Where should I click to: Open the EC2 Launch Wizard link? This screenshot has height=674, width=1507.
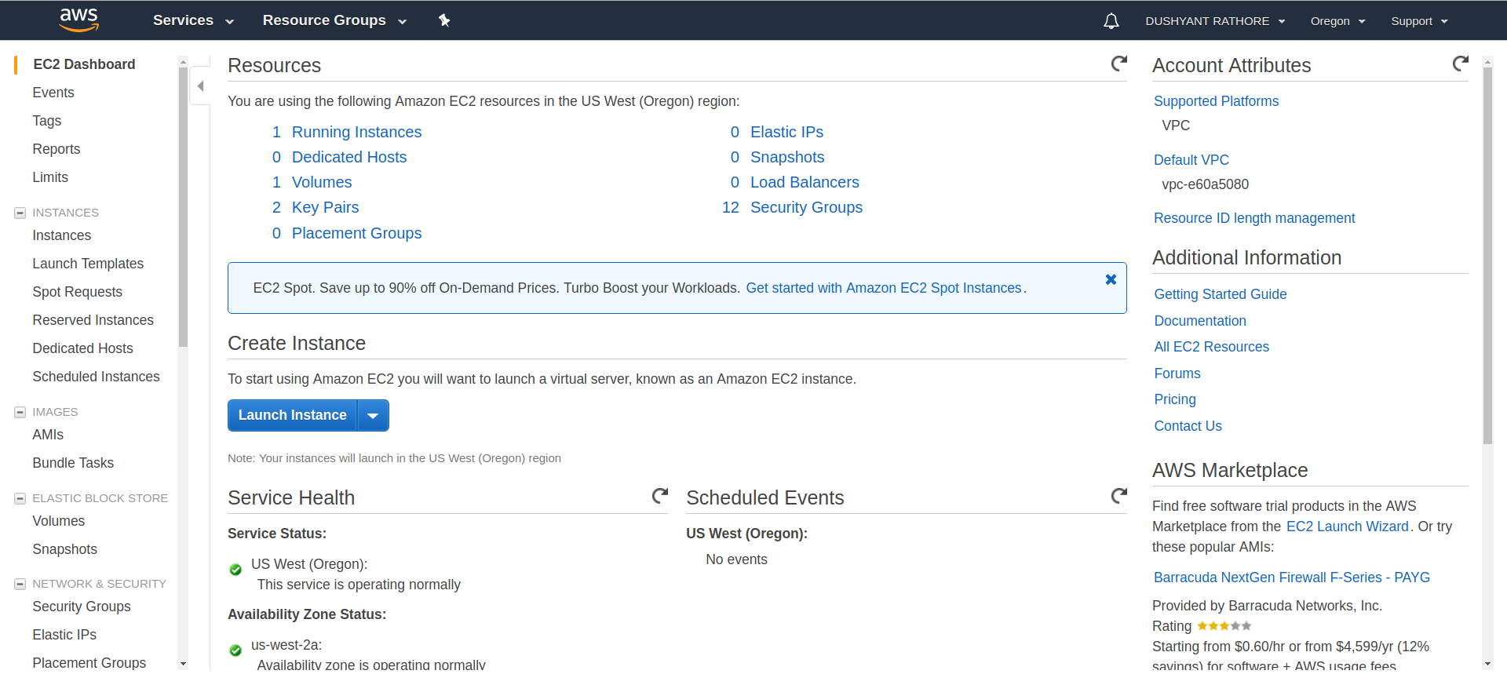pos(1348,526)
